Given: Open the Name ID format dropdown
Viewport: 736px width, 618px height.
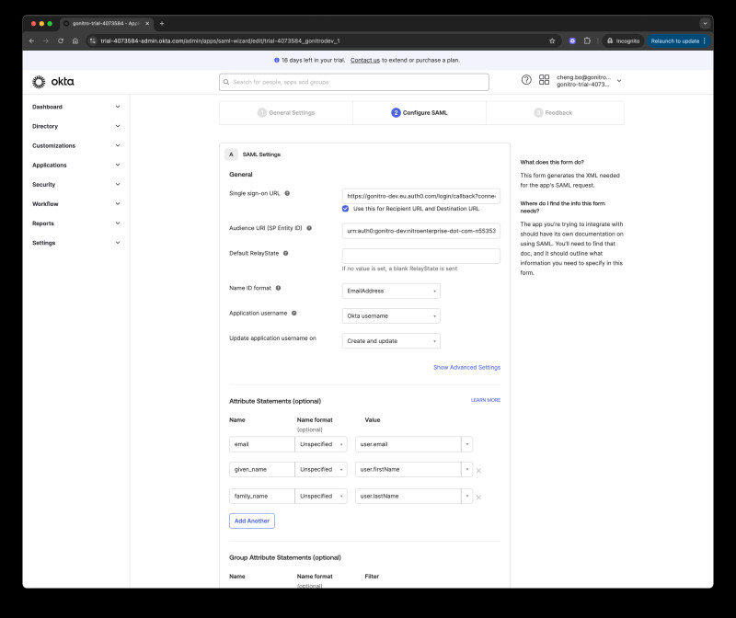Looking at the screenshot, I should [x=391, y=291].
